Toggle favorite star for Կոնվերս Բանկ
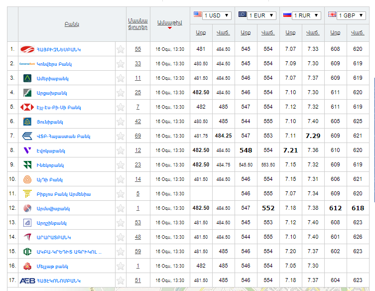 point(121,64)
